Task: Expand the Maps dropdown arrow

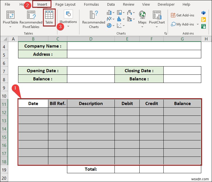Action: pos(142,27)
